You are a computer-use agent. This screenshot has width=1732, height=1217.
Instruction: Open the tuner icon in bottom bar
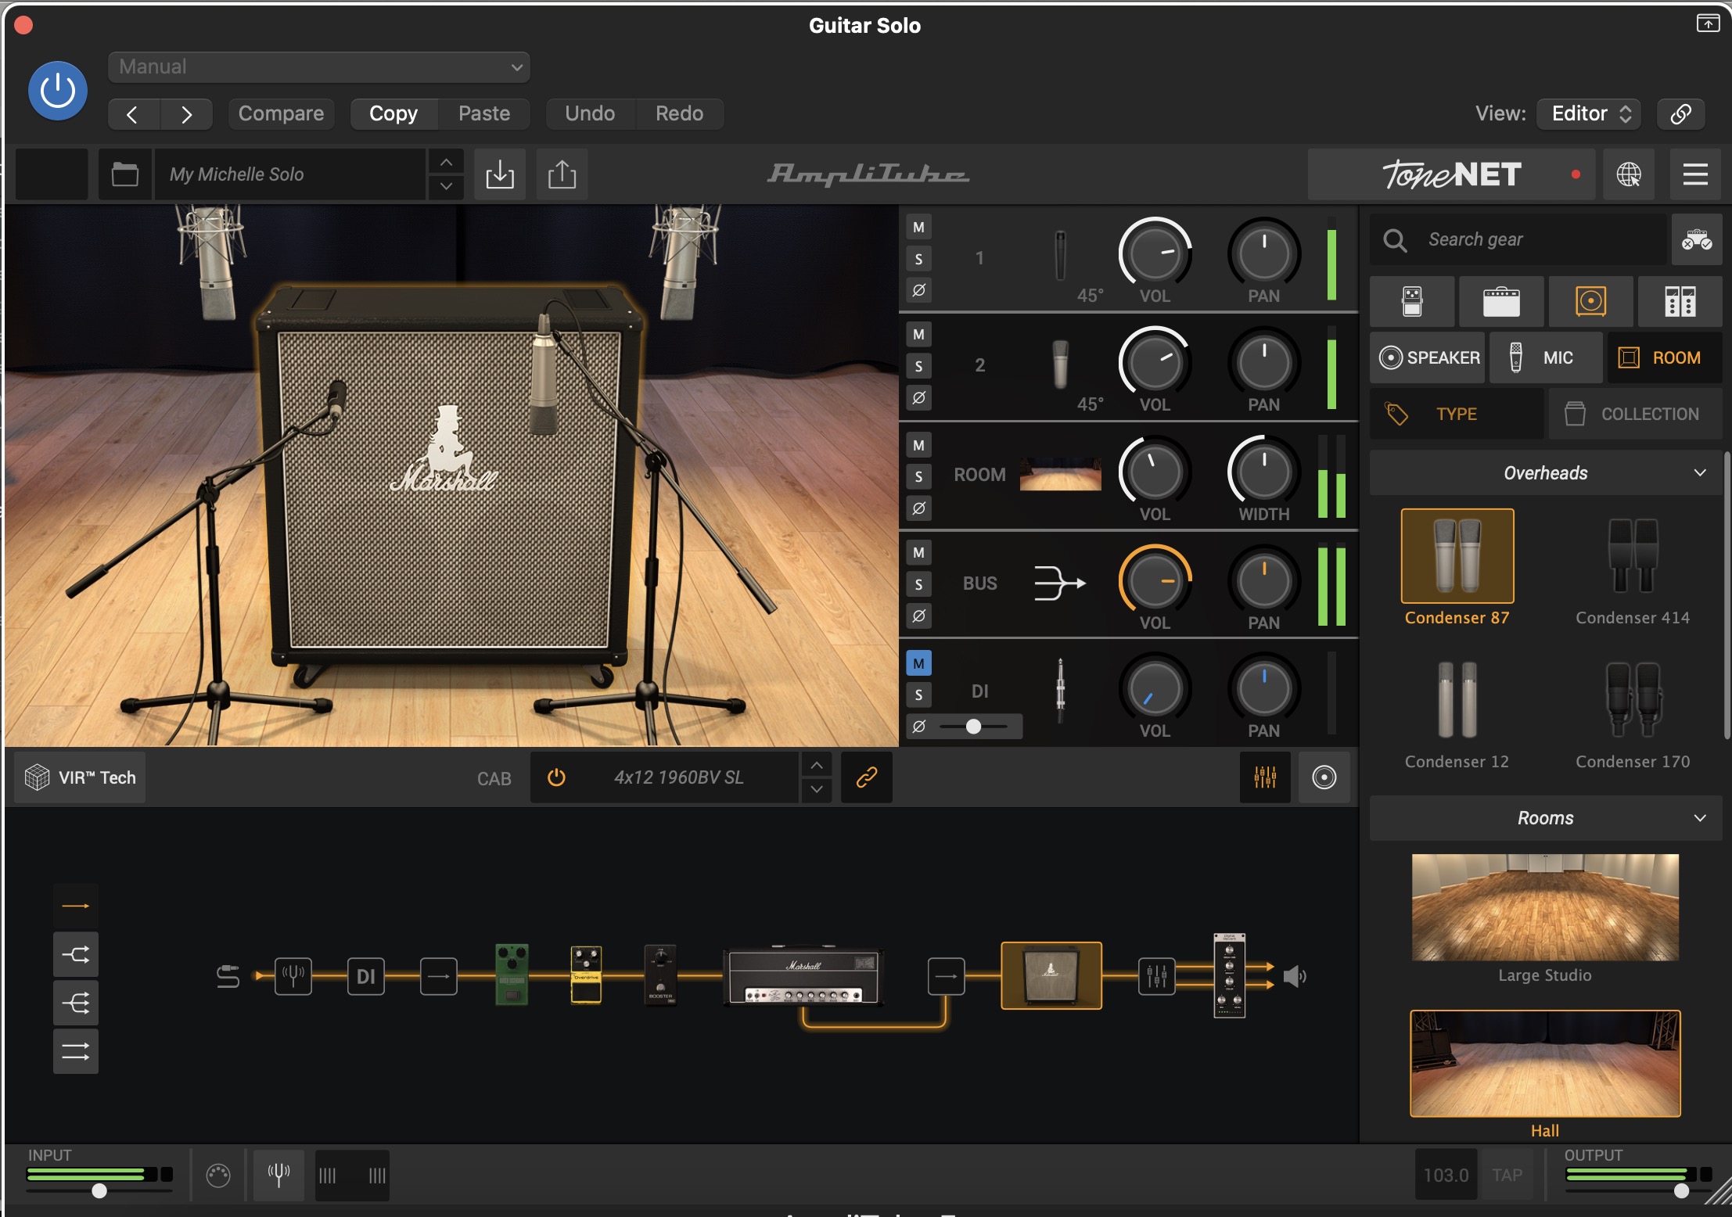pos(278,1175)
